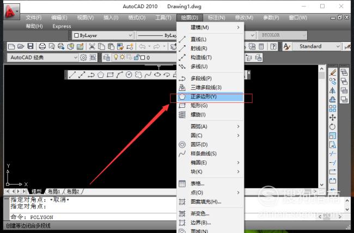Open Layer Properties Manager icon
This screenshot has height=233, width=354.
click(x=106, y=58)
